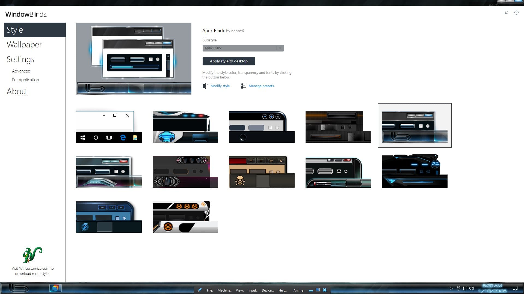Open Per application settings subsection
Viewport: 524px width, 294px height.
pyautogui.click(x=25, y=80)
